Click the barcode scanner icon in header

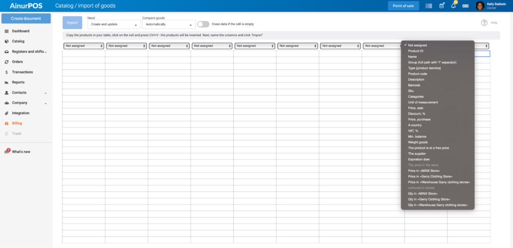429,6
